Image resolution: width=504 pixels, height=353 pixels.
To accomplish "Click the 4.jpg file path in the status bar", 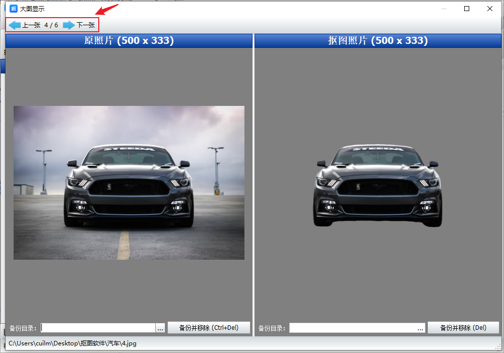I will tap(73, 343).
